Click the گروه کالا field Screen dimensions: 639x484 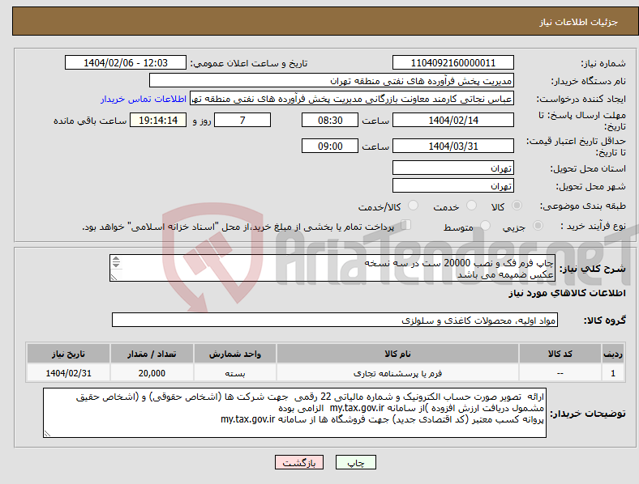(335, 320)
